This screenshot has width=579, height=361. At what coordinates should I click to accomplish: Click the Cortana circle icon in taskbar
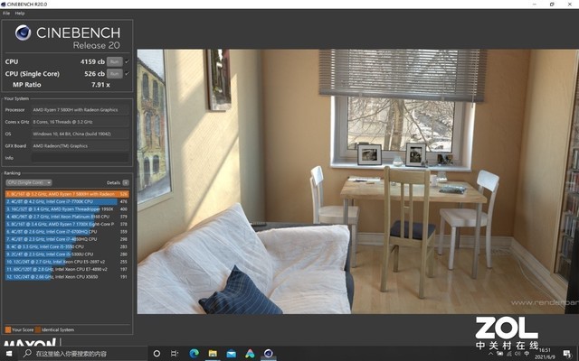click(157, 353)
